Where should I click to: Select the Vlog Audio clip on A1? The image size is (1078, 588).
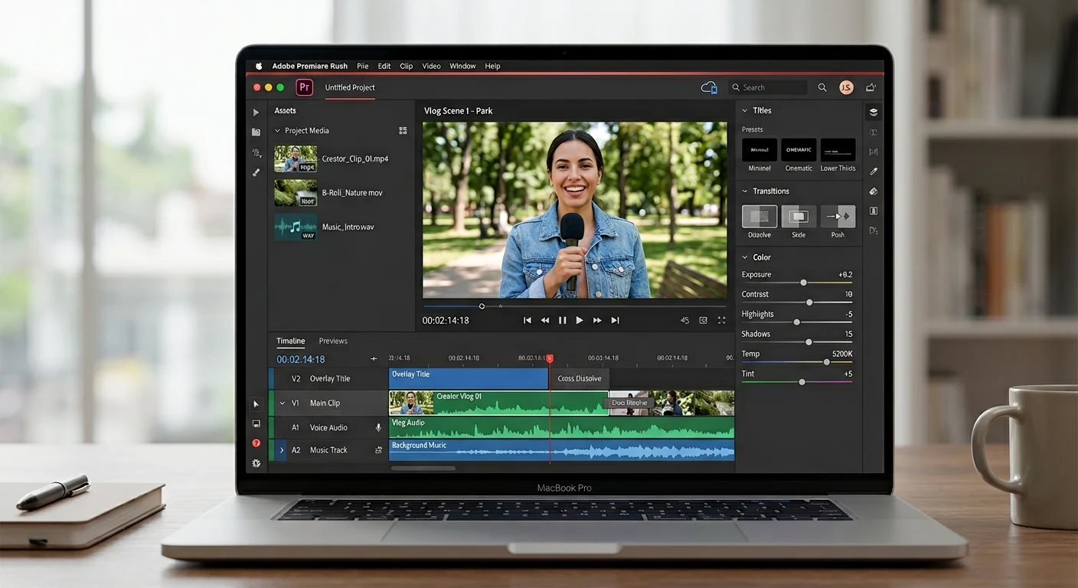click(561, 427)
